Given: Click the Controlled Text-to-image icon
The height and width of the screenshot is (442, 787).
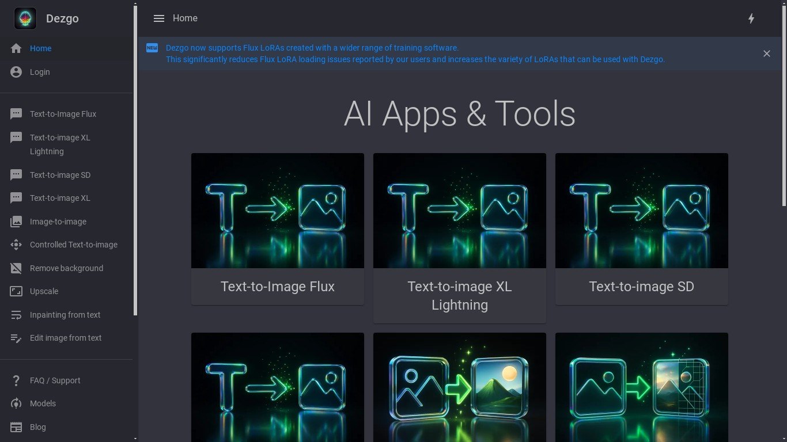Looking at the screenshot, I should (16, 245).
